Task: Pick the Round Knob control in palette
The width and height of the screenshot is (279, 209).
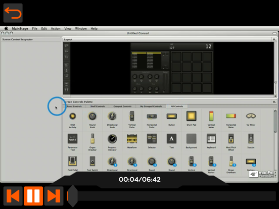Action: tap(92, 116)
